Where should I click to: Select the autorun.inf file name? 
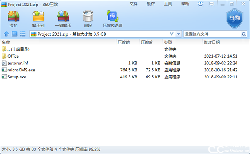(18, 63)
